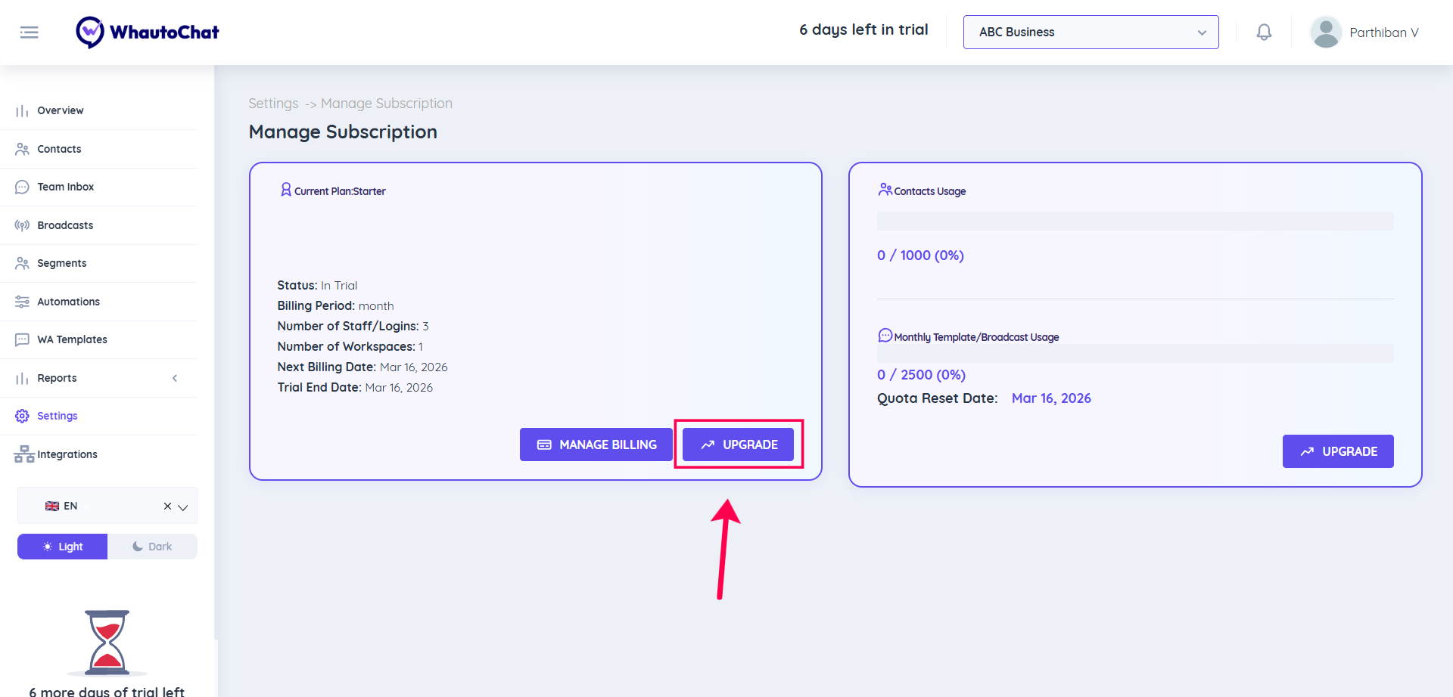Image resolution: width=1453 pixels, height=697 pixels.
Task: Open the language dropdown chevron
Action: (x=183, y=507)
